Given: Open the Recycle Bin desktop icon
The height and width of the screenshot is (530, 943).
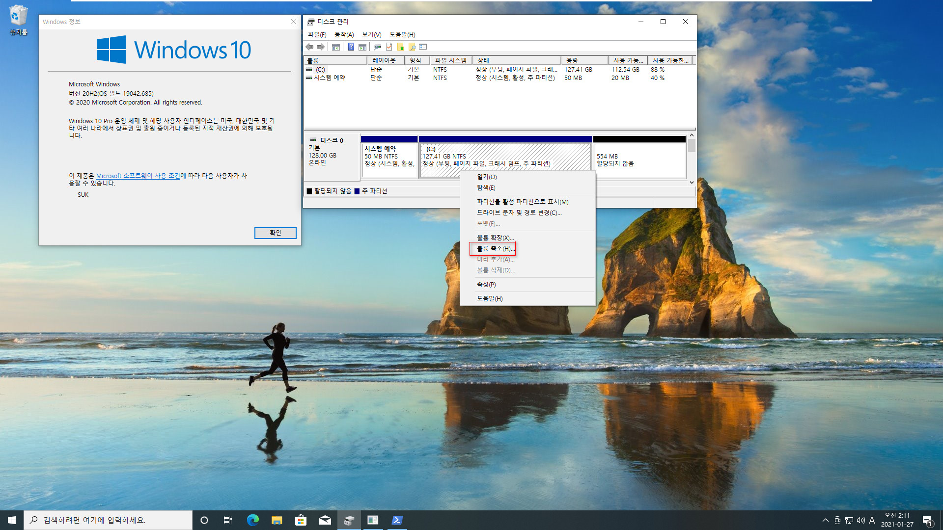Looking at the screenshot, I should point(18,20).
